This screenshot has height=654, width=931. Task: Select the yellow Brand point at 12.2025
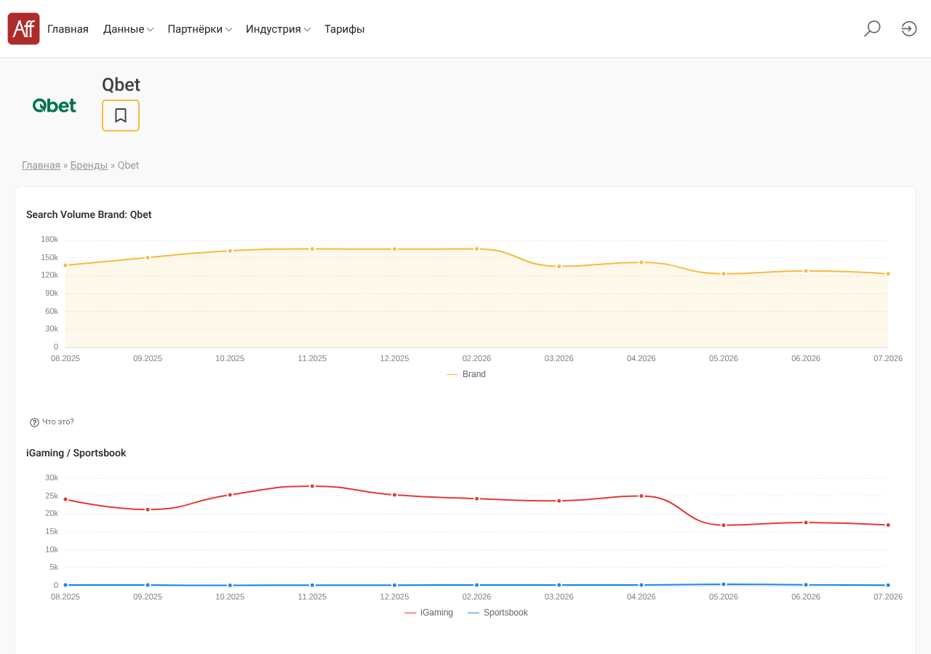pos(395,249)
